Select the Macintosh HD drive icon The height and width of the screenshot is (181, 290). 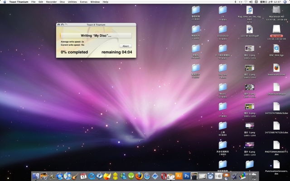pyautogui.click(x=276, y=10)
